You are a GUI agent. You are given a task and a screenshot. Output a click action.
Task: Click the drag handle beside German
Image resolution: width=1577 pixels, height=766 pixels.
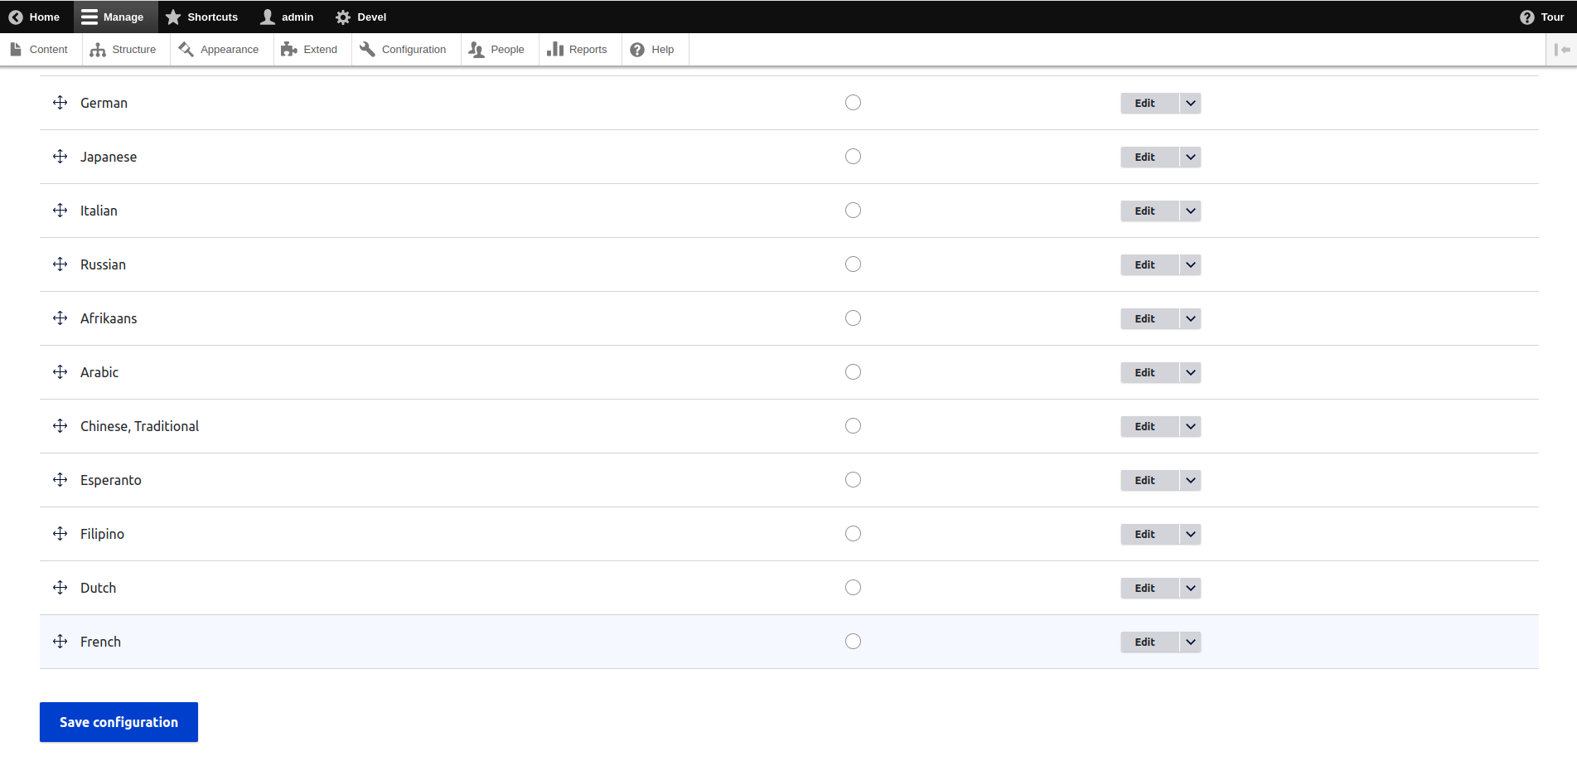[60, 102]
